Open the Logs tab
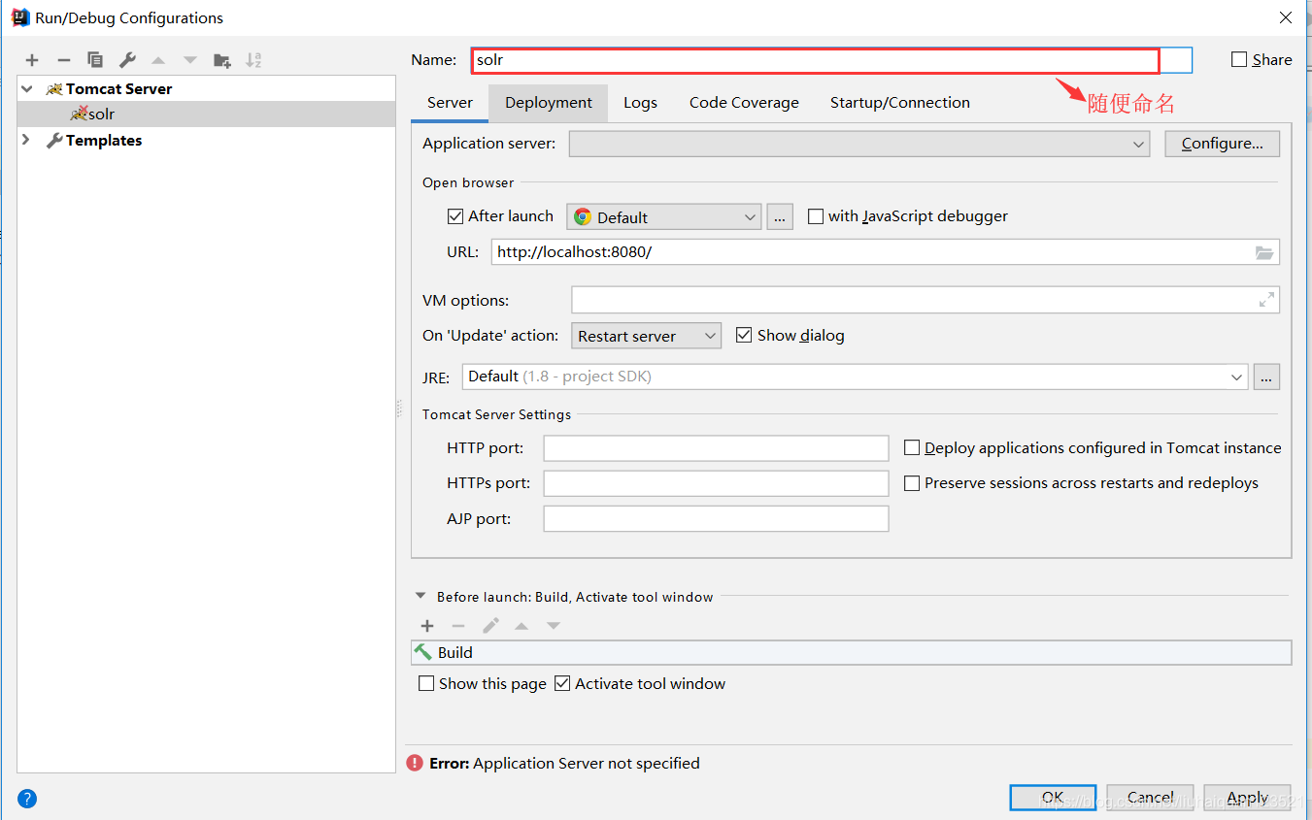 point(640,103)
